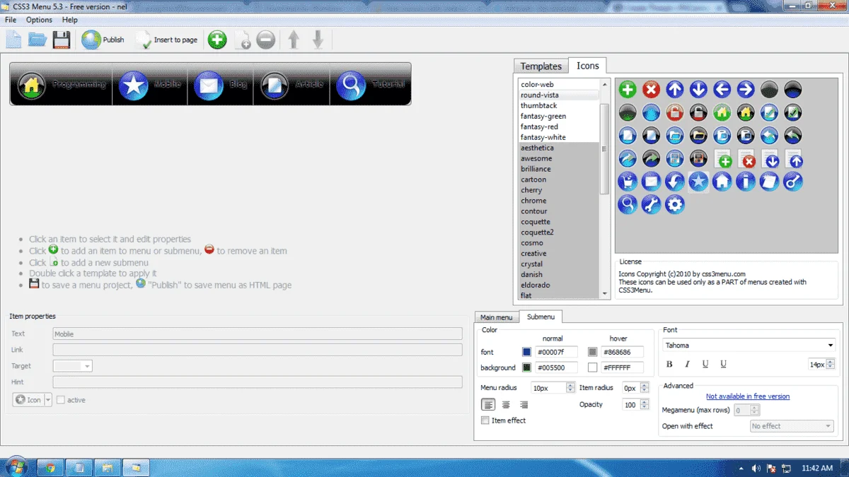Pick the blue right arrow icon
The height and width of the screenshot is (477, 849).
[x=746, y=89]
